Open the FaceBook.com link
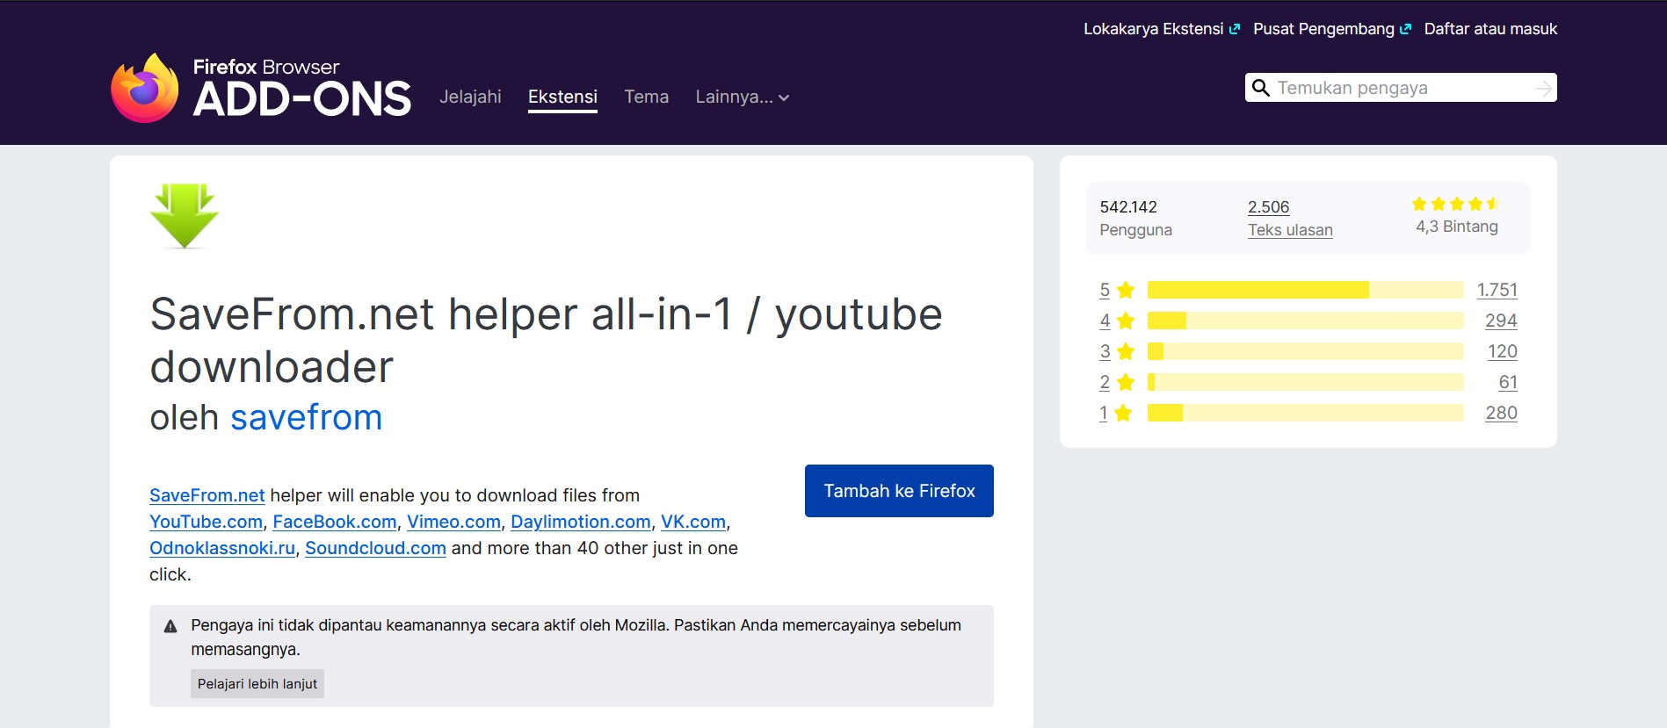This screenshot has width=1667, height=728. coord(334,522)
